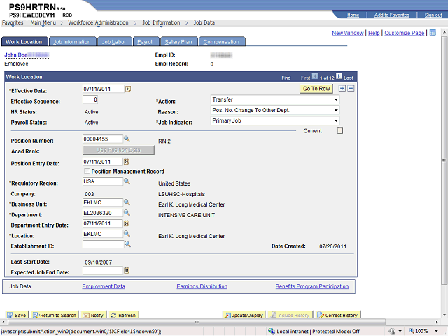The image size is (448, 336).
Task: Open calendar for Effective Date
Action: (128, 89)
